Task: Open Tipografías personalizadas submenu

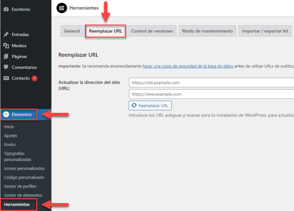Action: click(x=18, y=156)
